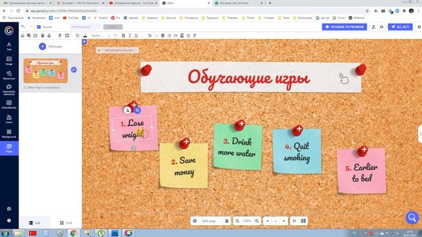Delete selected element with toolbar trash
The height and width of the screenshot is (237, 422).
coord(42,36)
